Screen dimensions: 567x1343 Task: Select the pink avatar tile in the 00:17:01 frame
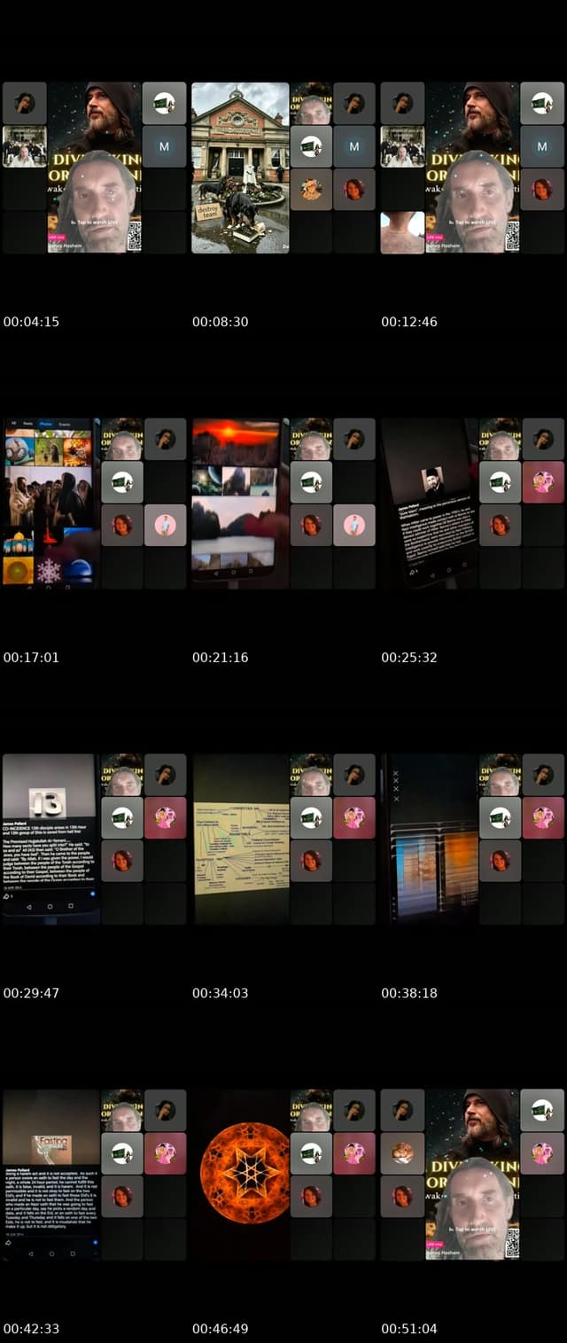point(165,525)
